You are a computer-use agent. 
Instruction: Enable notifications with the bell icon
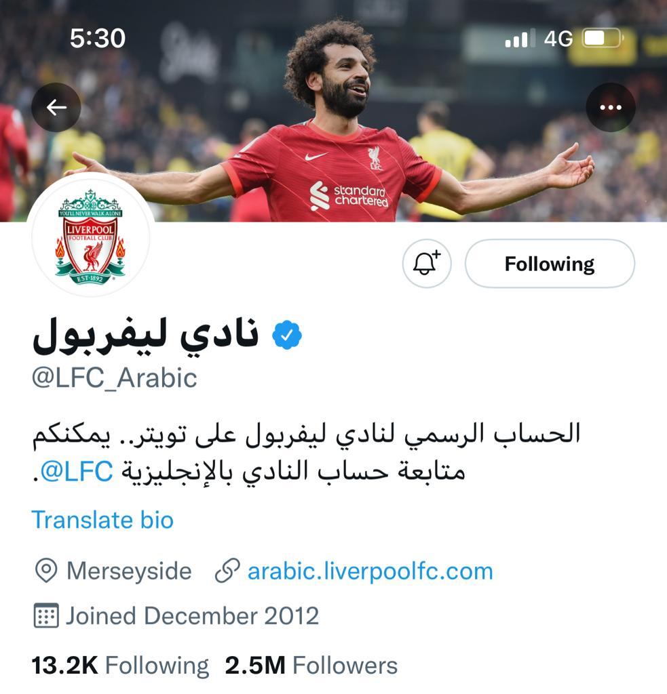pyautogui.click(x=427, y=264)
